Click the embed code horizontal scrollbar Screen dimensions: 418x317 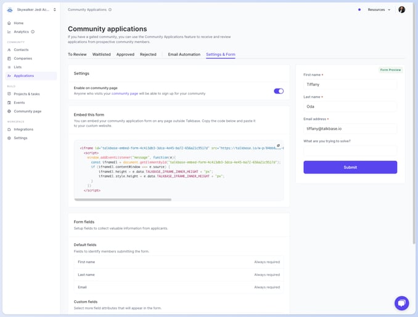[123, 199]
